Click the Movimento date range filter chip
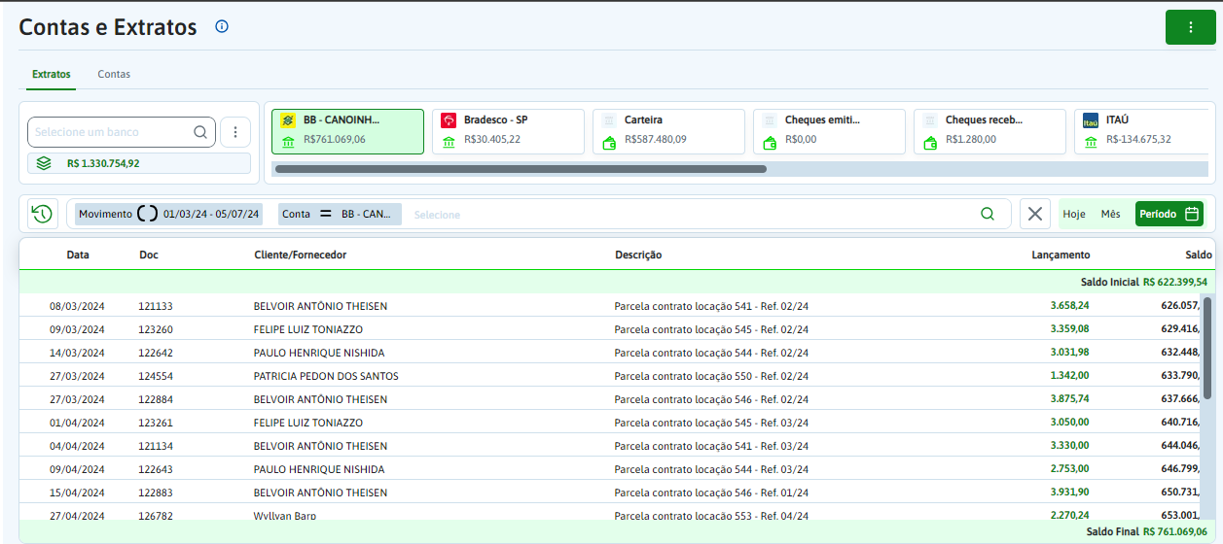This screenshot has width=1223, height=544. pos(168,214)
